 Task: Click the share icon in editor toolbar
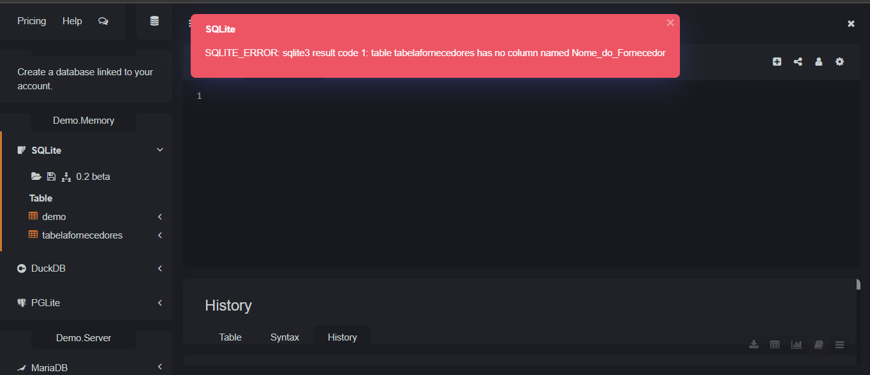(x=798, y=62)
